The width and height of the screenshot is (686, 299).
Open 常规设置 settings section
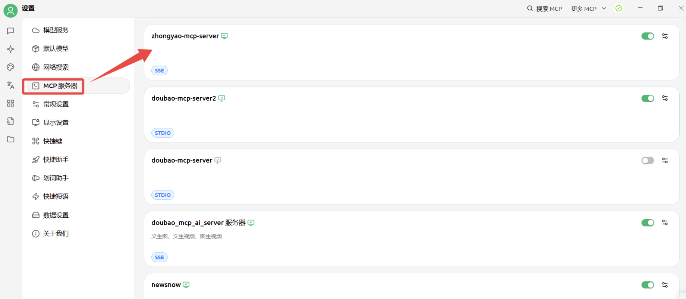tap(56, 104)
